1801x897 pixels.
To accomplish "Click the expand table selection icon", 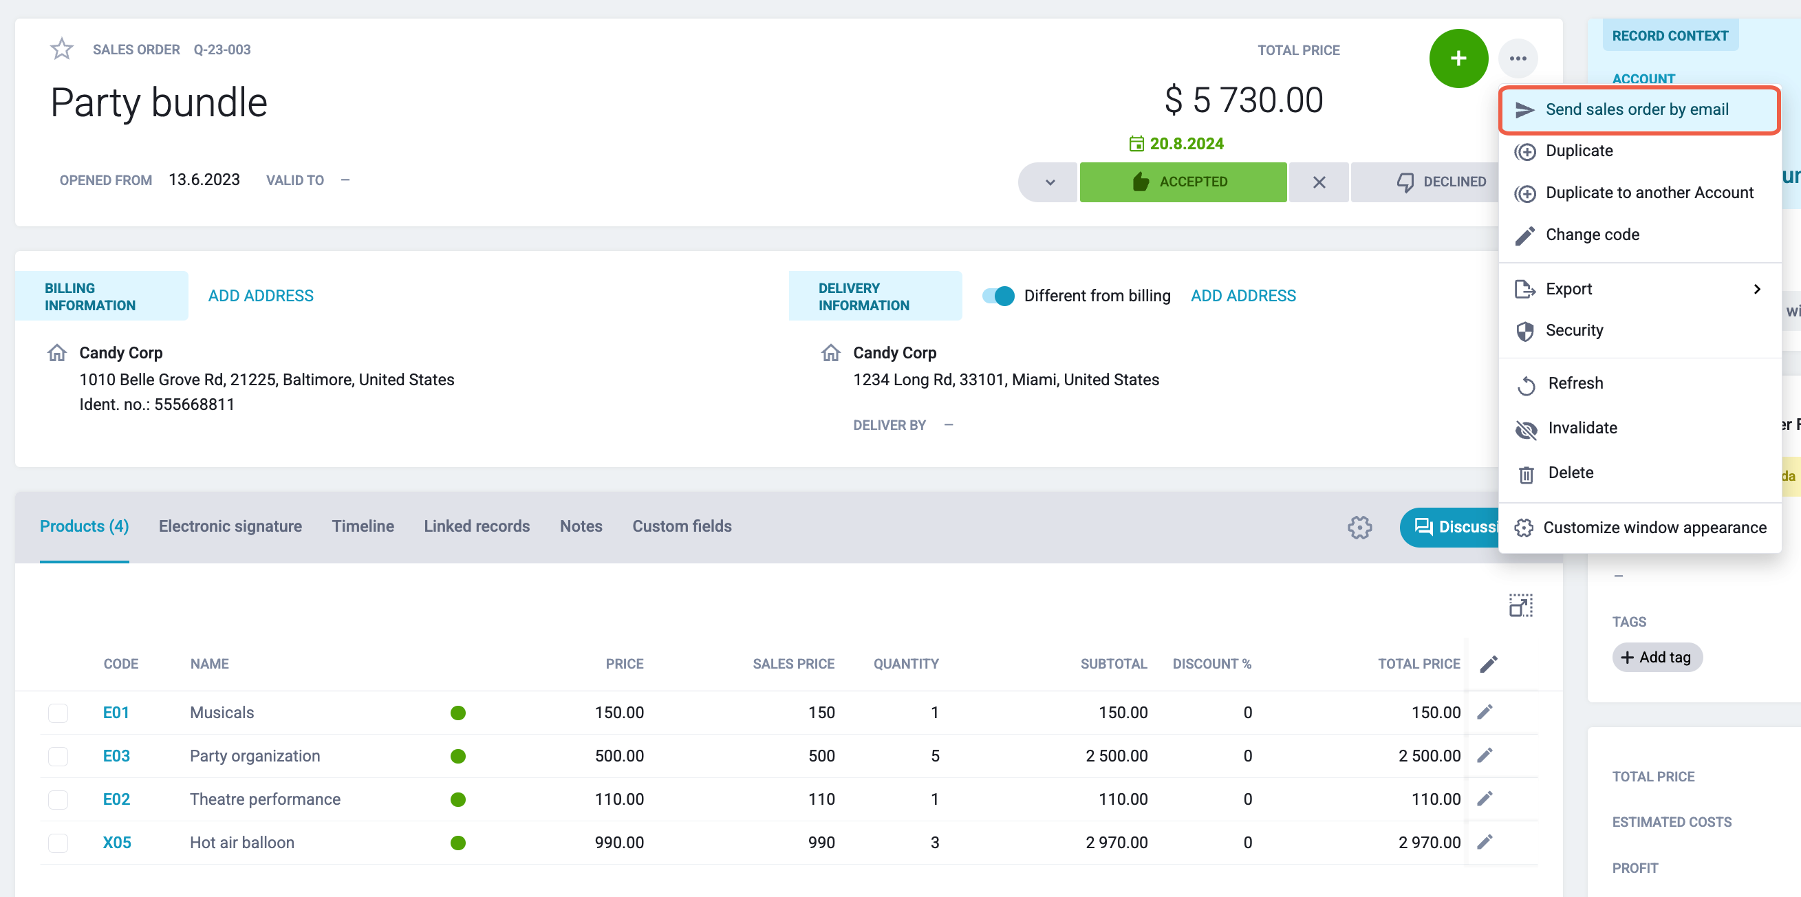I will click(x=1520, y=605).
